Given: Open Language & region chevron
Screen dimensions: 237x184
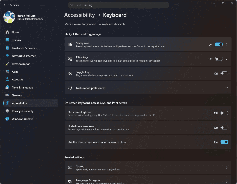Looking at the screenshot, I should (227, 181).
